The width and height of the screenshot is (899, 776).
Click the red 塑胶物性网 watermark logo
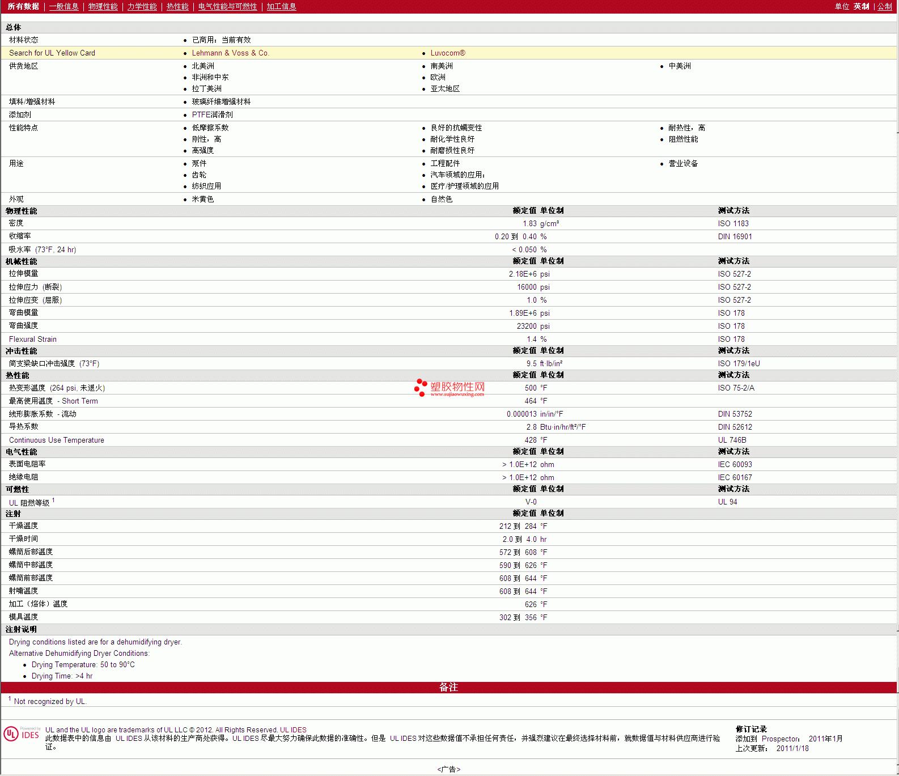click(449, 388)
